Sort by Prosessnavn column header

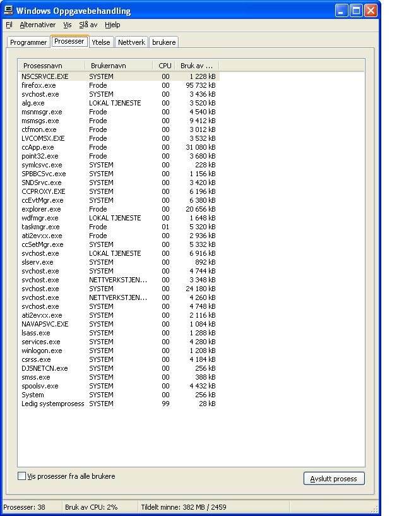[x=51, y=66]
